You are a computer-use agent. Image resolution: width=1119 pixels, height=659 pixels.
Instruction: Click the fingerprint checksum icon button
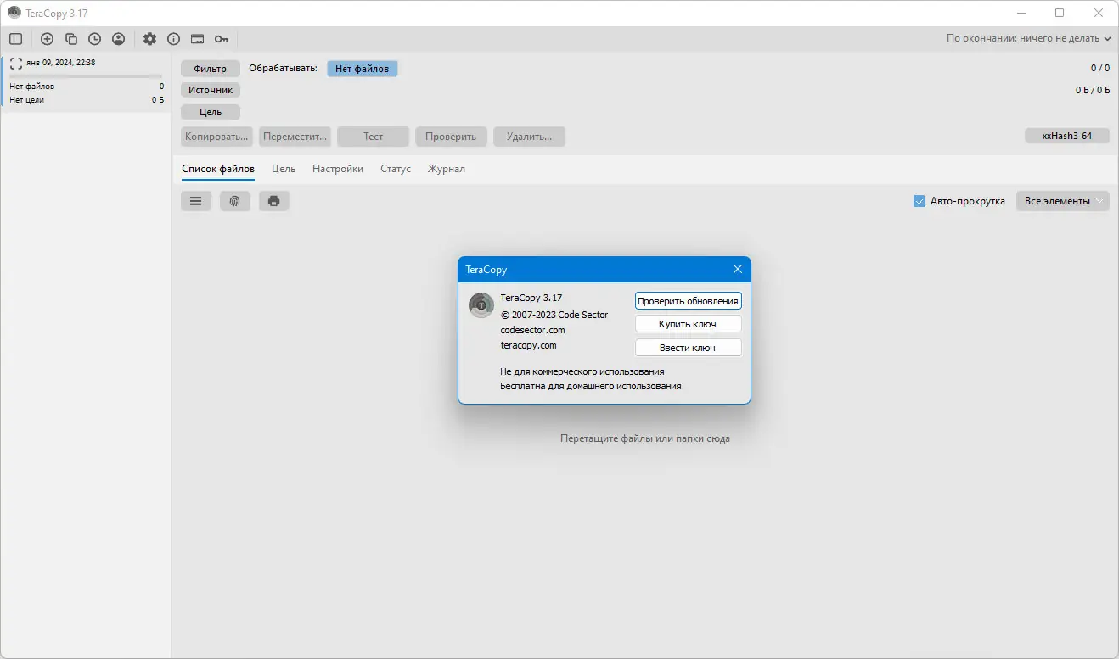(235, 201)
